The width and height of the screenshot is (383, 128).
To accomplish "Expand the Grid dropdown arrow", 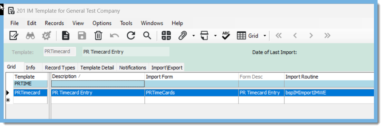I will tap(265, 36).
